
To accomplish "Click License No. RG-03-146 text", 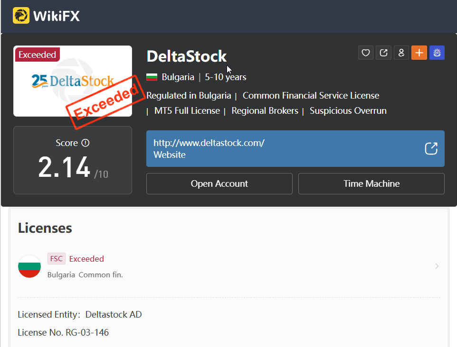I will (63, 332).
